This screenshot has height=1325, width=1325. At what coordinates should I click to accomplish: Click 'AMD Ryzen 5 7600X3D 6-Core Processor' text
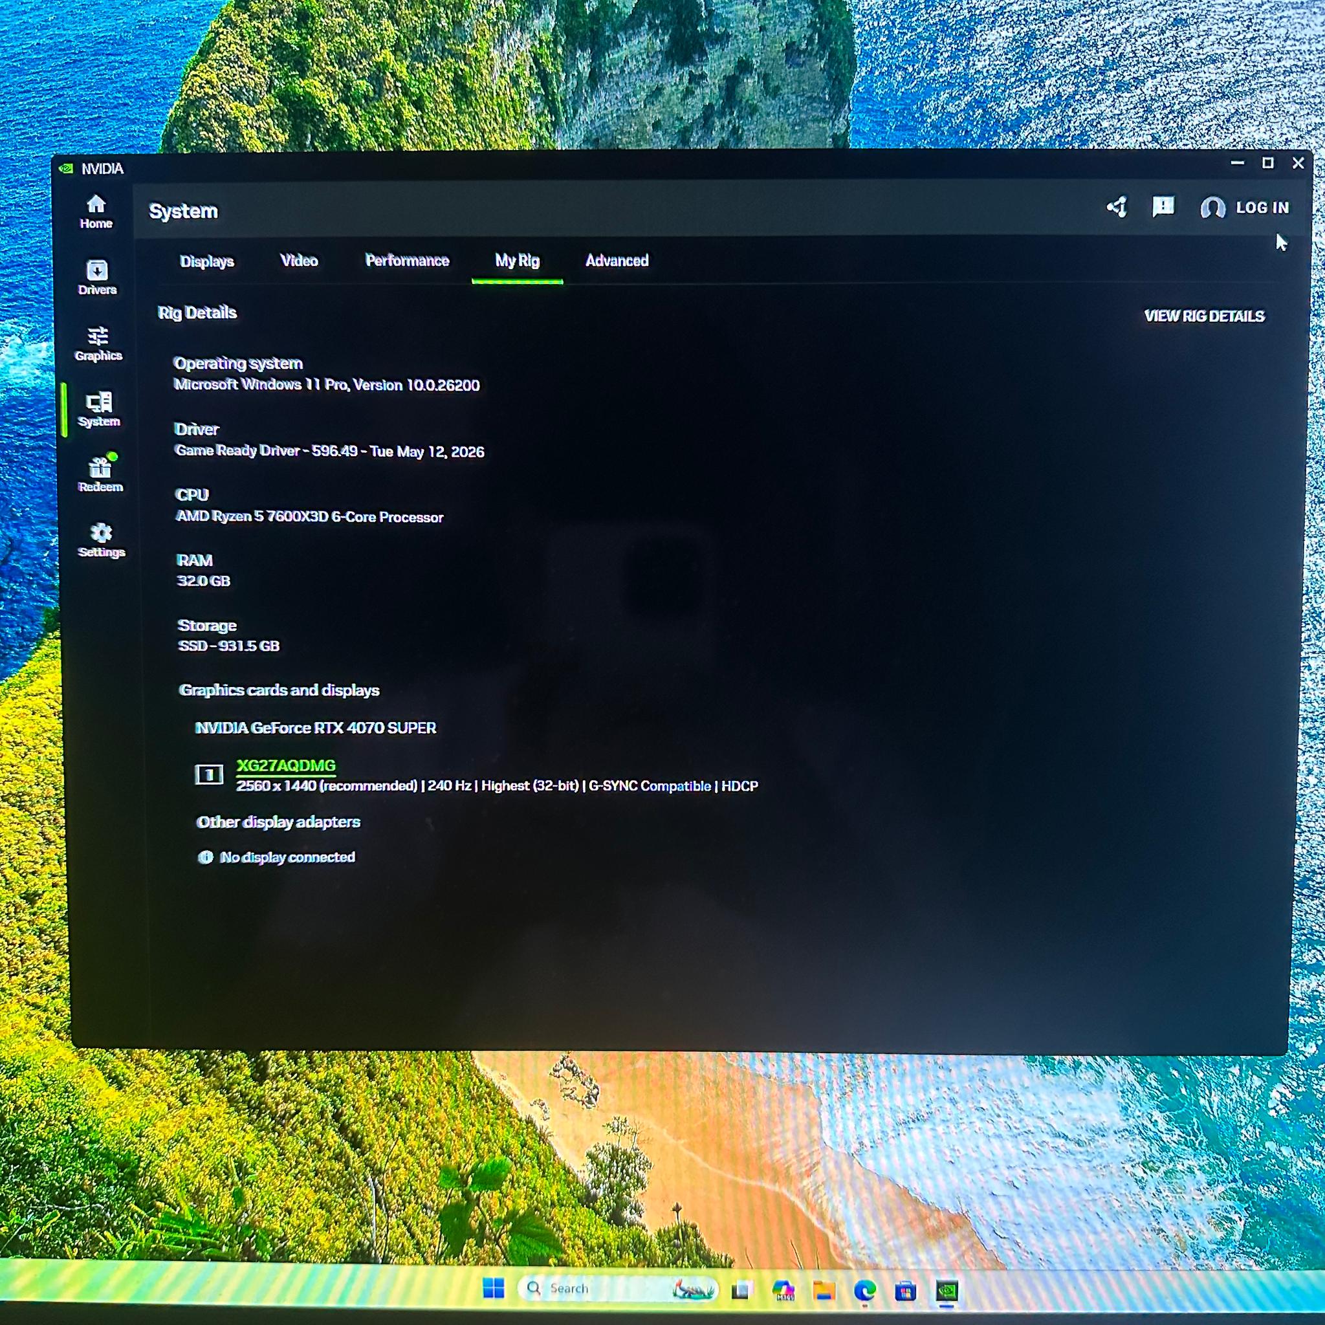pyautogui.click(x=309, y=516)
